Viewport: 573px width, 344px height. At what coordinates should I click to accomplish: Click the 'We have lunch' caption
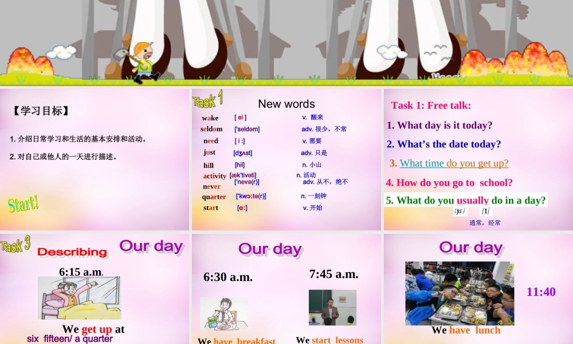click(x=467, y=330)
